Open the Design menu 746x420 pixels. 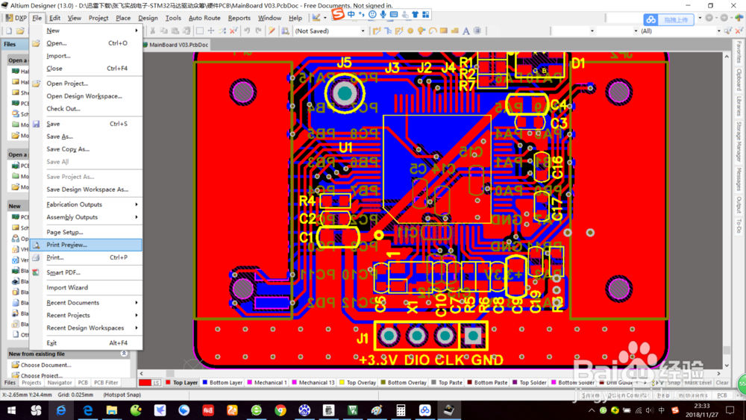click(148, 18)
